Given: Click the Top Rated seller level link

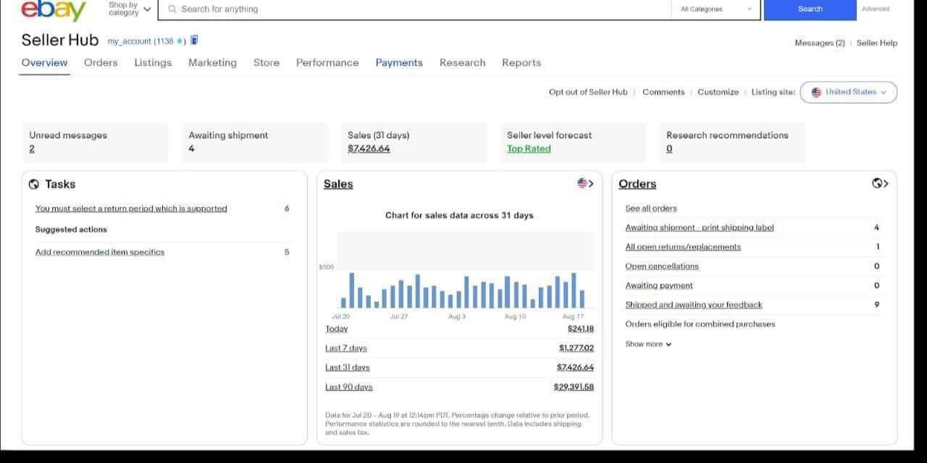Looking at the screenshot, I should click(x=529, y=149).
